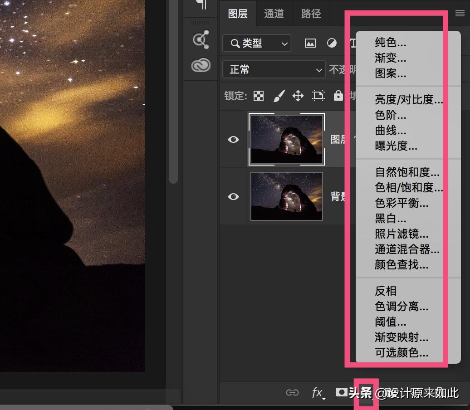Hide the 背景 layer visibility eye

tap(233, 196)
